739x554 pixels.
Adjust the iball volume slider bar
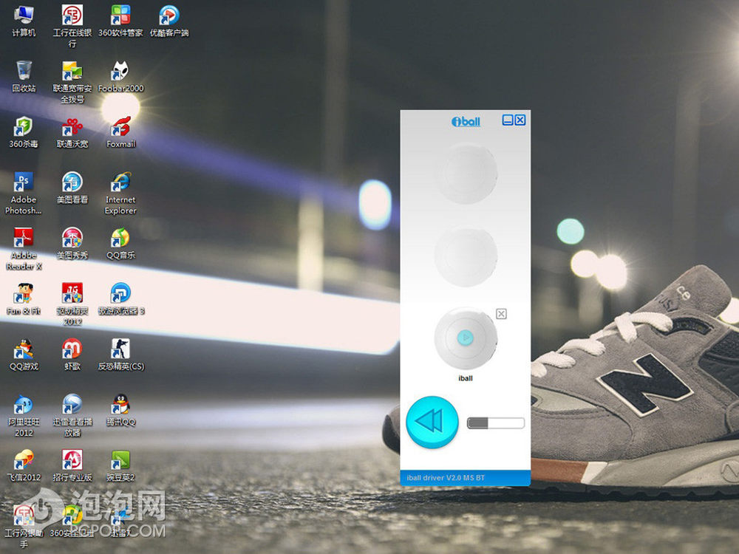pos(496,423)
